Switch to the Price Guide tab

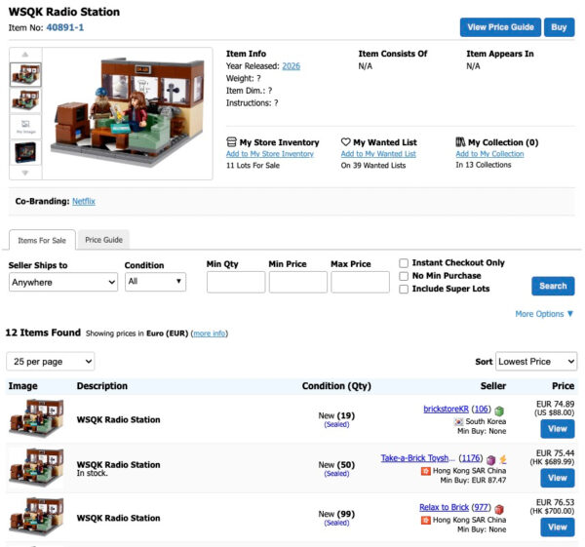click(x=103, y=240)
